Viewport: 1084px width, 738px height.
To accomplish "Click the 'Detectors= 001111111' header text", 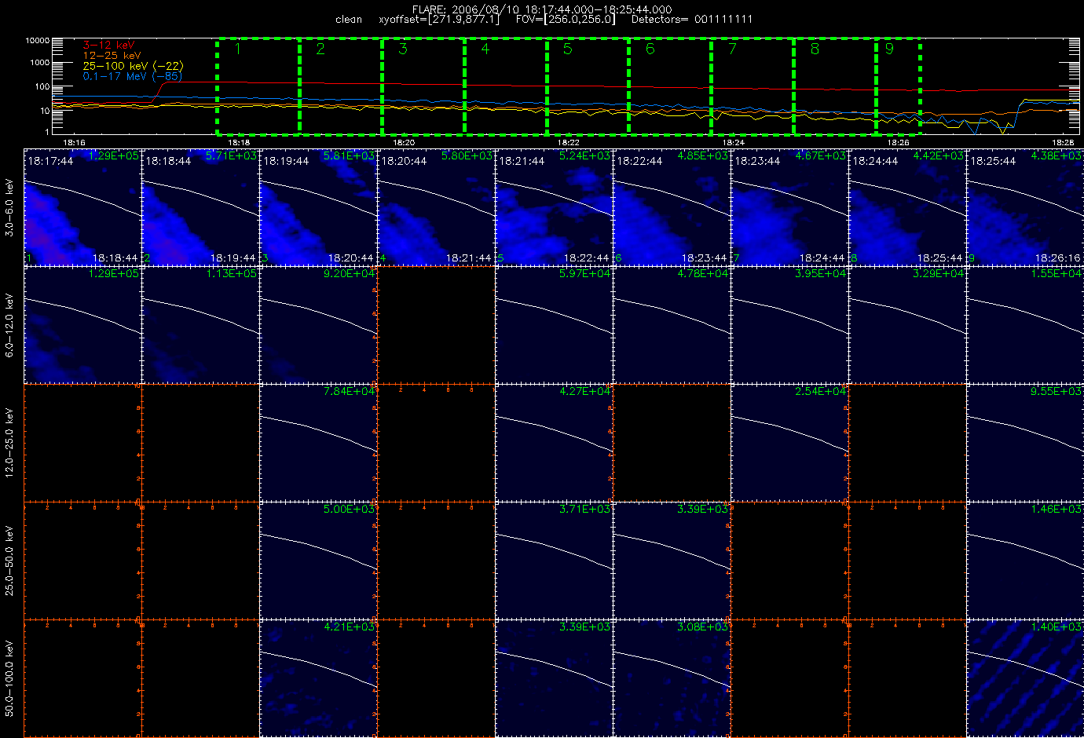I will coord(692,20).
